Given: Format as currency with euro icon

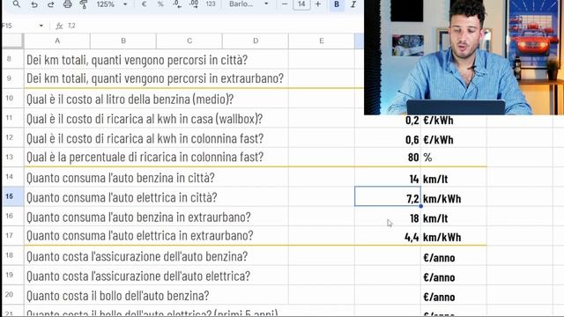Looking at the screenshot, I should [144, 4].
